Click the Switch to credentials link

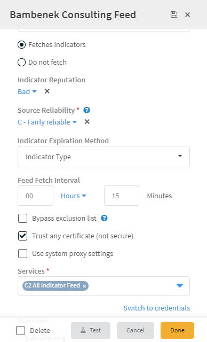157,308
